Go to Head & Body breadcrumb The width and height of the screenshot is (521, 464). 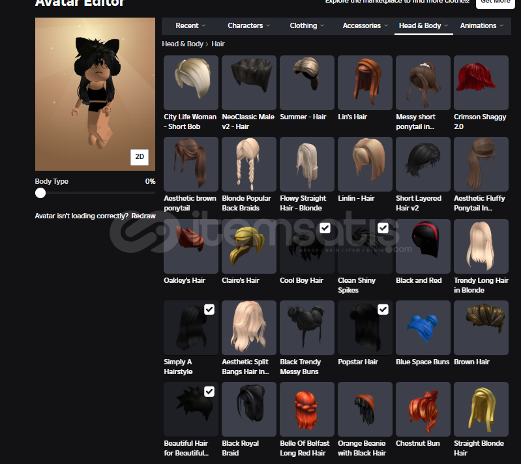[x=183, y=44]
